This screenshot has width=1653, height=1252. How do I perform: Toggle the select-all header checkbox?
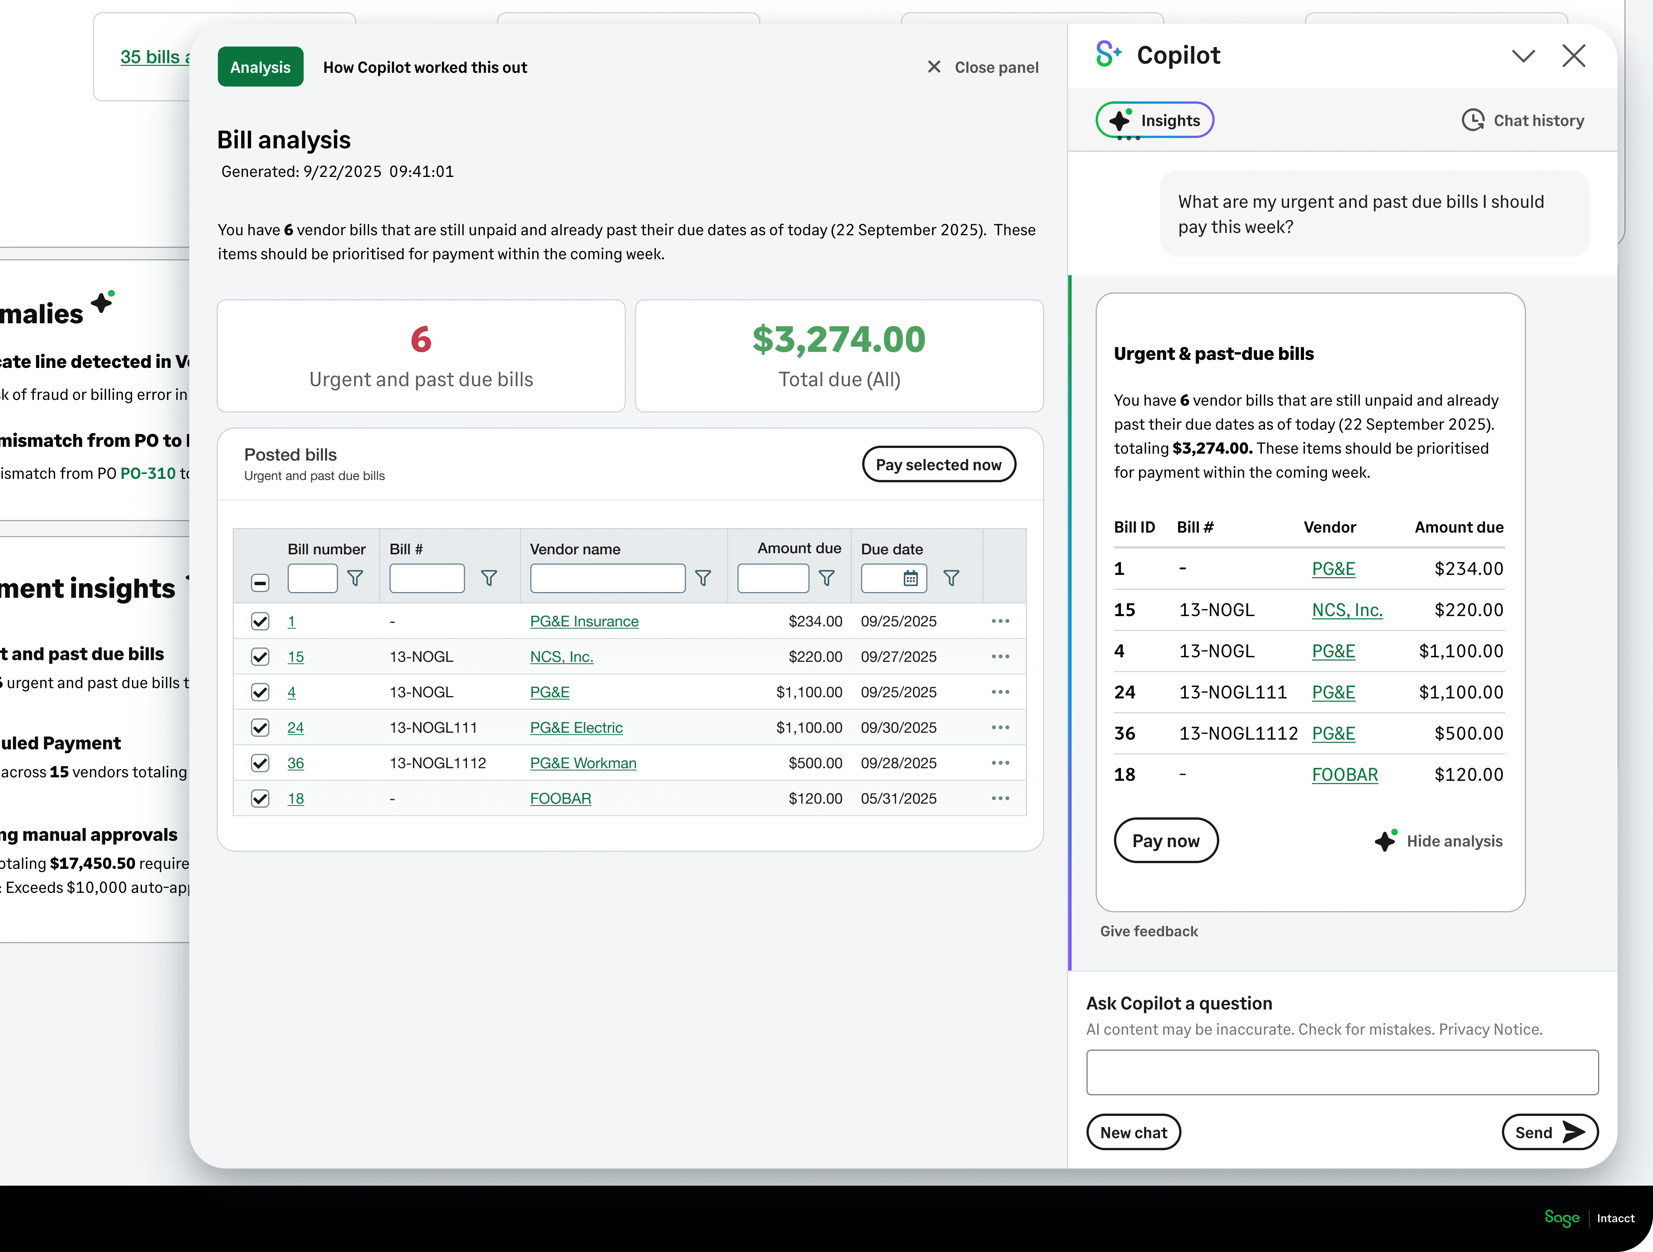(260, 583)
